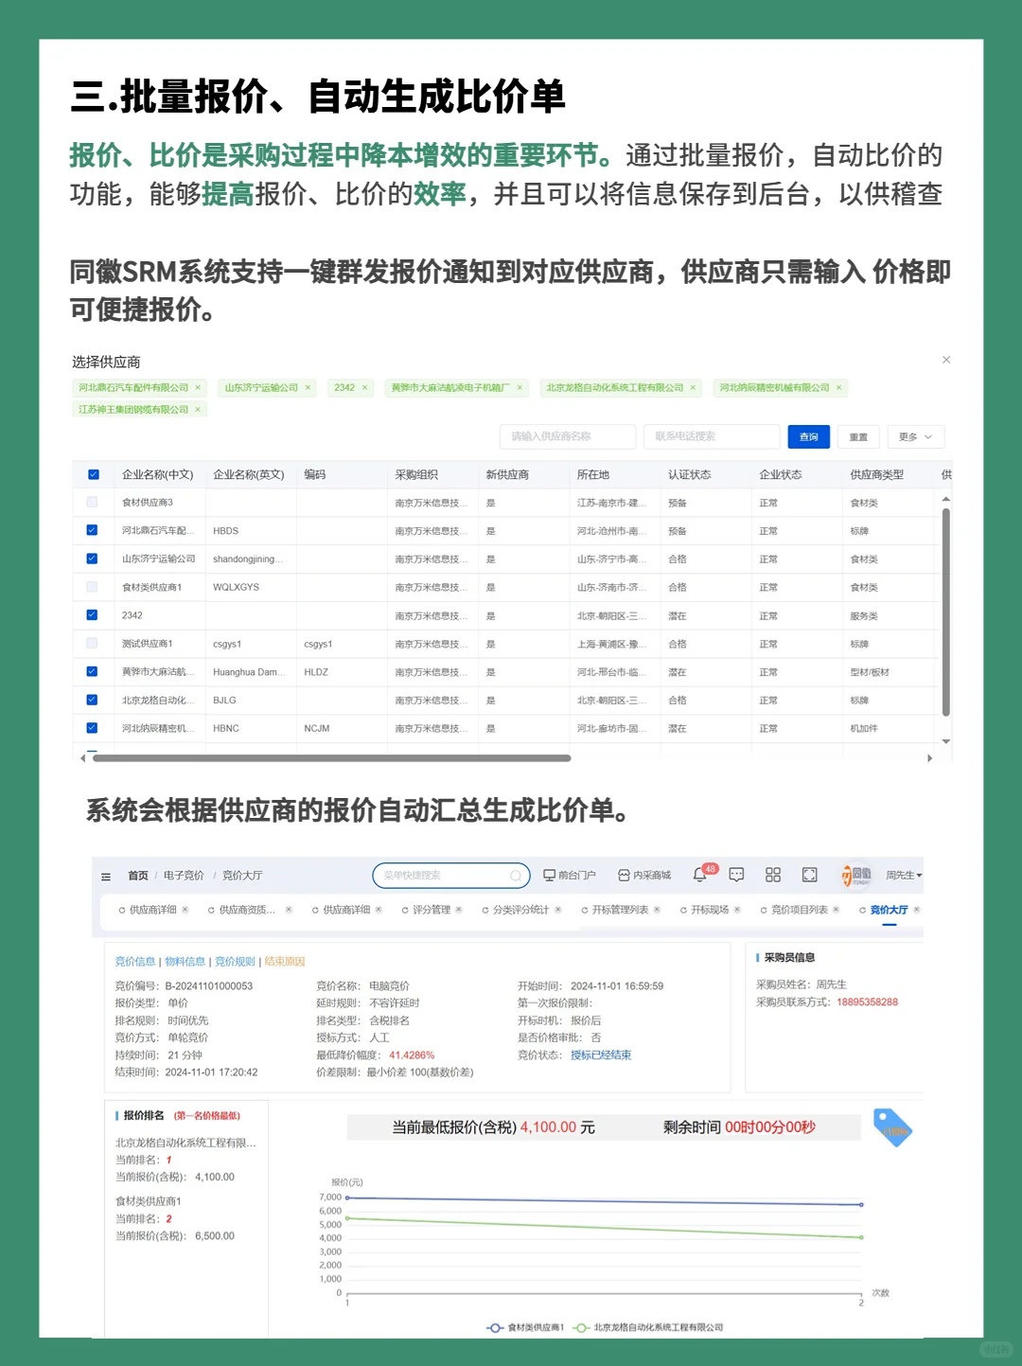This screenshot has width=1022, height=1366.
Task: Click the hamburger menu icon at top left
Action: coord(106,876)
